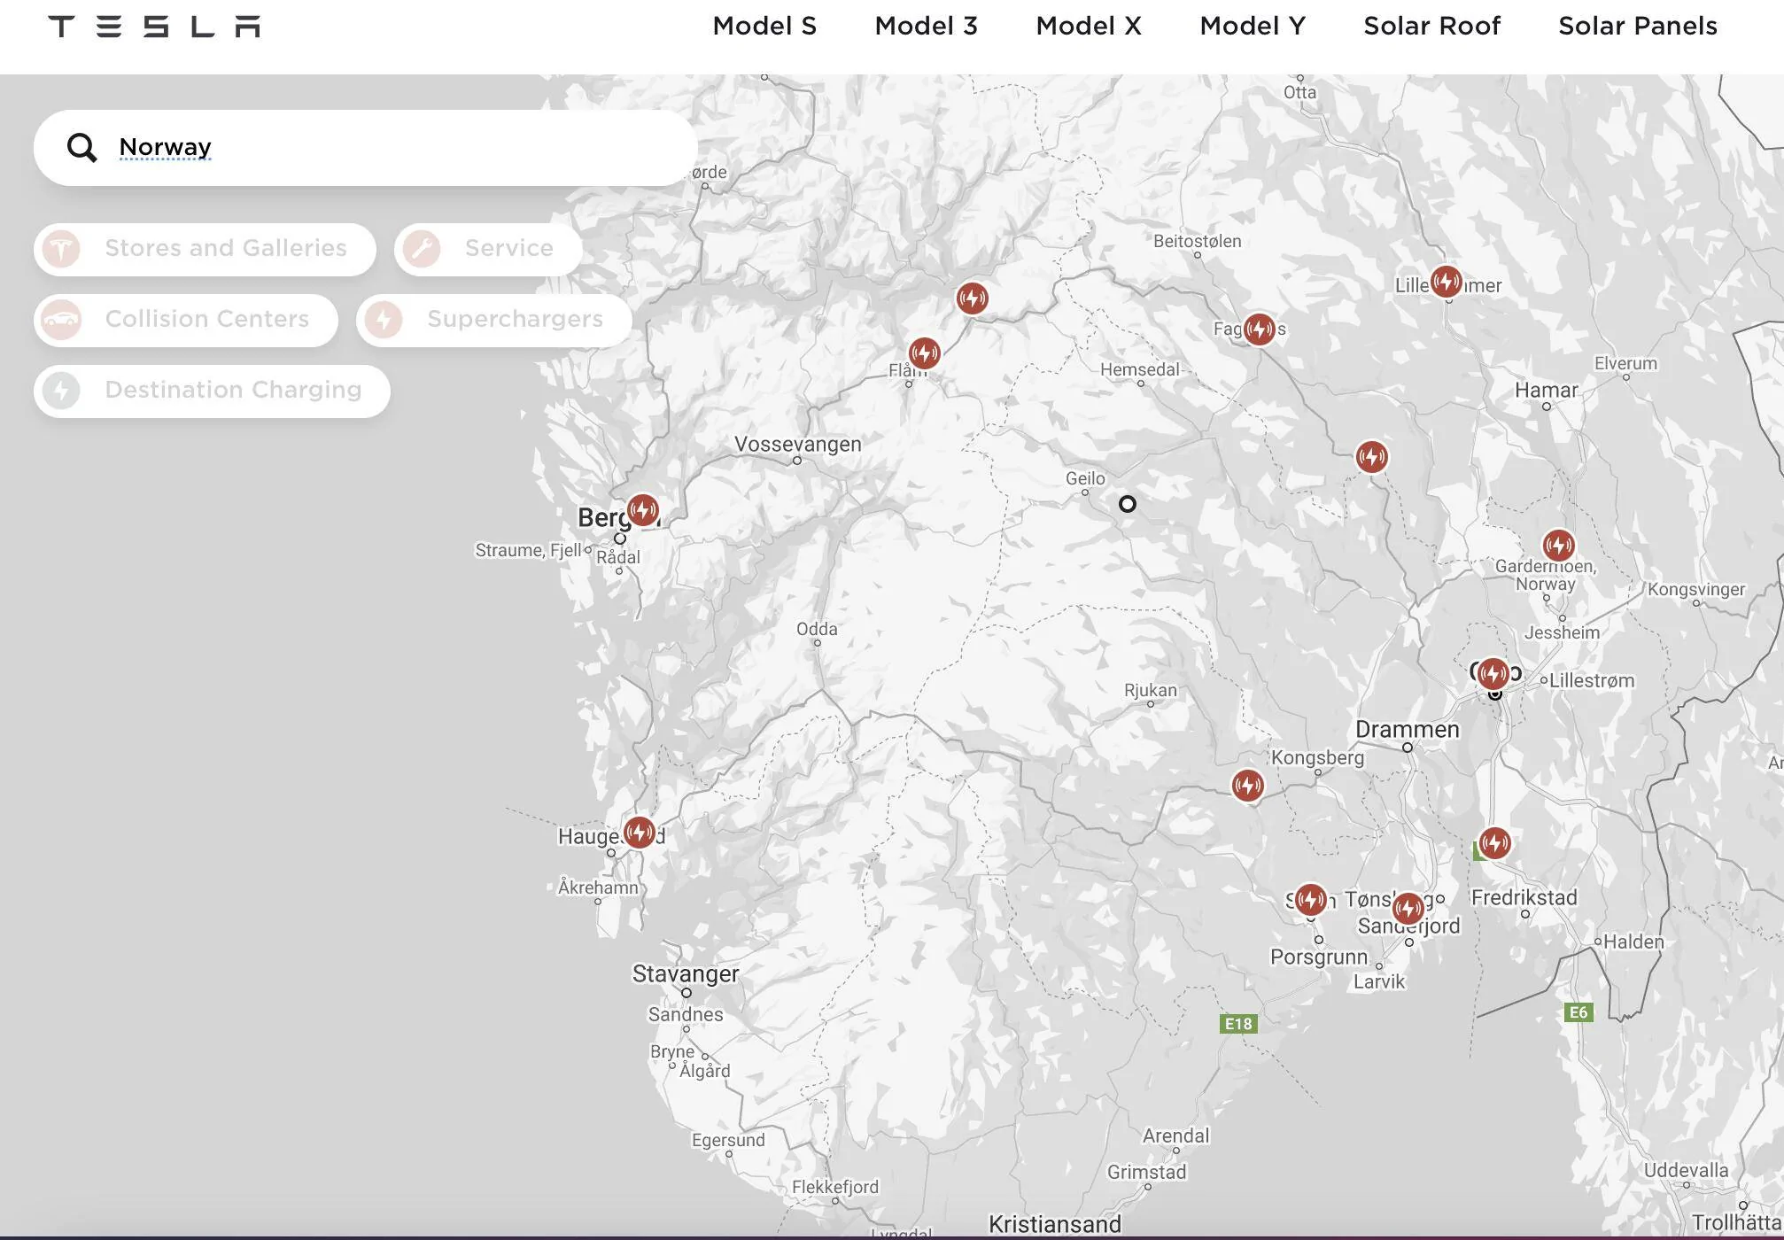Screen dimensions: 1784x1240
Task: Click the Uddevalla town label
Action: click(x=1686, y=1170)
